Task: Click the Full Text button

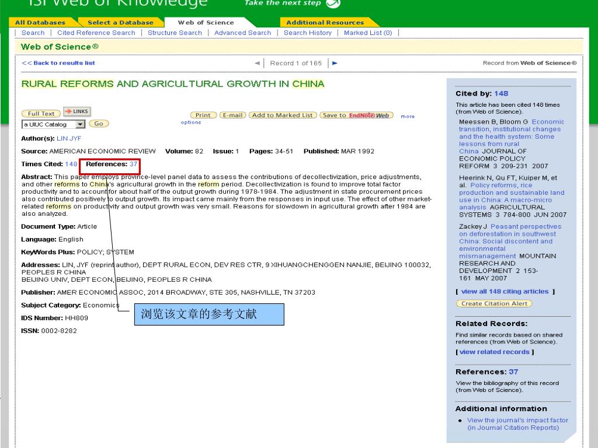Action: click(41, 114)
